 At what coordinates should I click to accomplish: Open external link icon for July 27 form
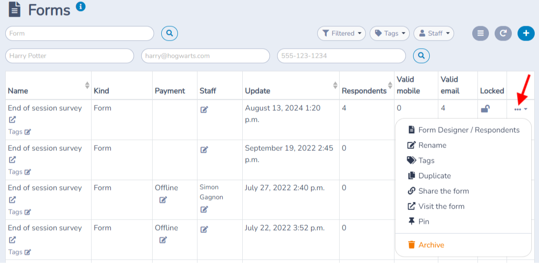click(x=12, y=200)
